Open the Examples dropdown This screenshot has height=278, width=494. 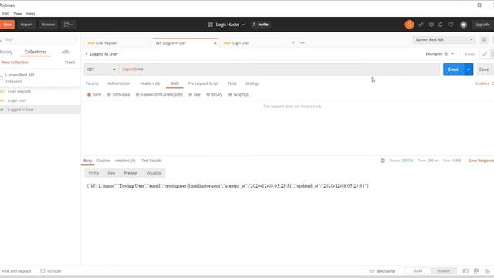(x=440, y=54)
